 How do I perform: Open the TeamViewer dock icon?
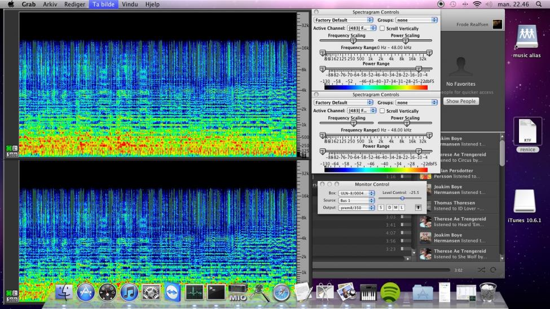172,292
